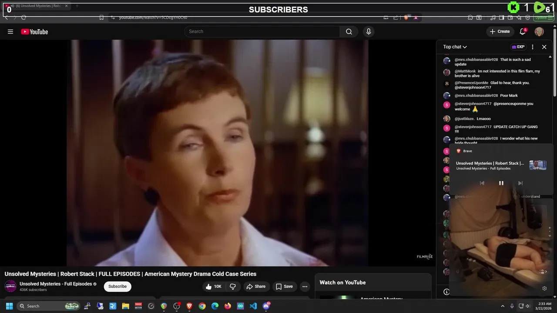The height and width of the screenshot is (313, 557).
Task: Open live chat three-dot options
Action: tap(533, 47)
